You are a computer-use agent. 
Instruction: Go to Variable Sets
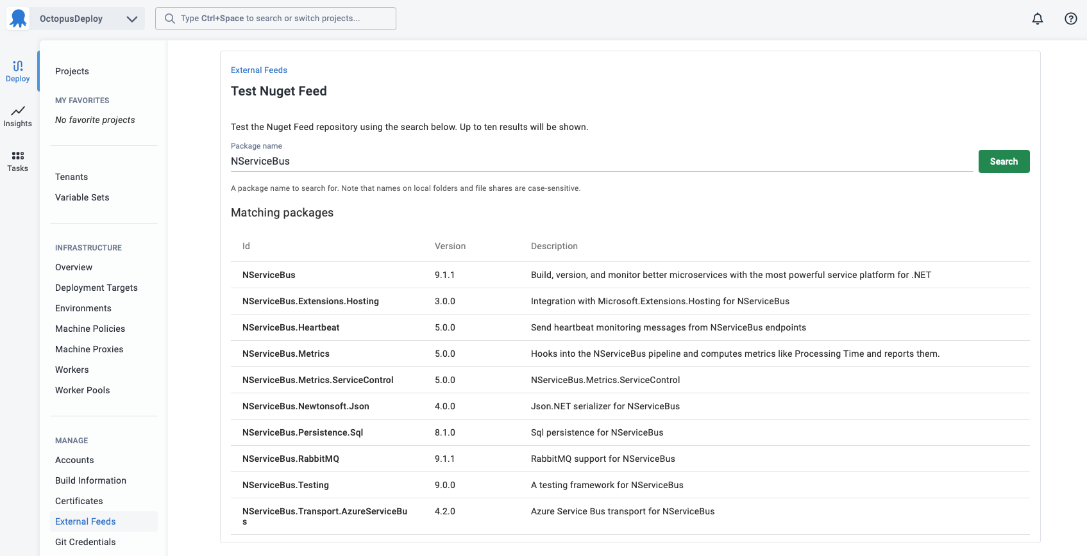point(82,197)
